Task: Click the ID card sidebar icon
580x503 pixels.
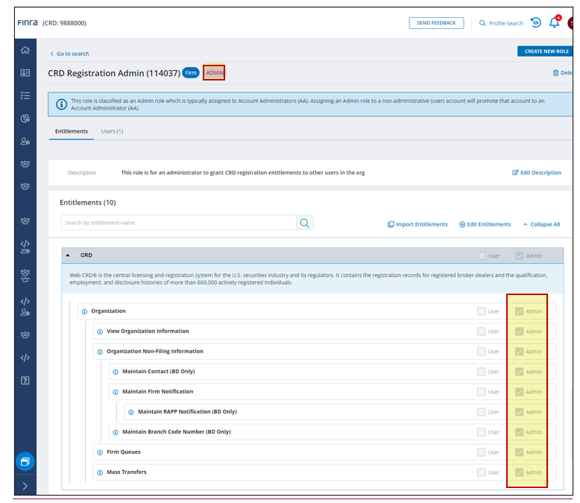Action: click(x=25, y=73)
